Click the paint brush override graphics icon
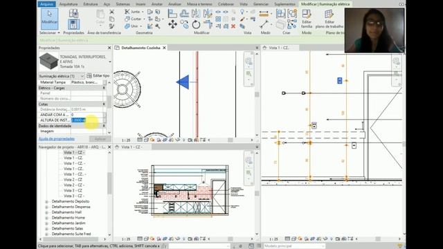This screenshot has height=249, width=443. 242,19
